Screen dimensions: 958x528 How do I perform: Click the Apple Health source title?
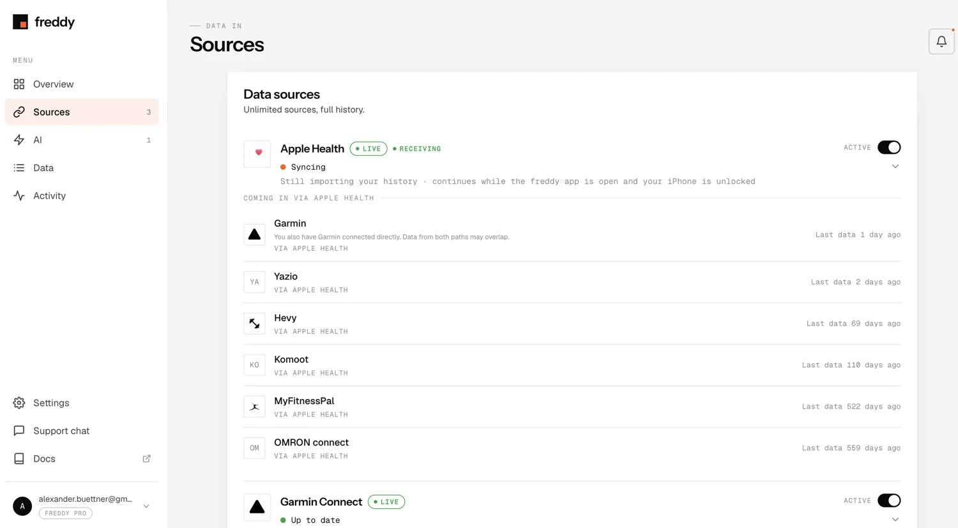point(312,149)
